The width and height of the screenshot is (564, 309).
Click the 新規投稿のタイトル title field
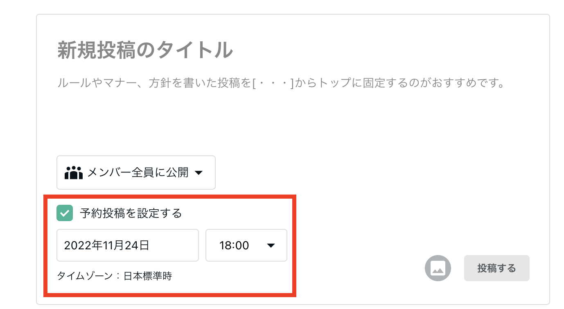[x=145, y=50]
